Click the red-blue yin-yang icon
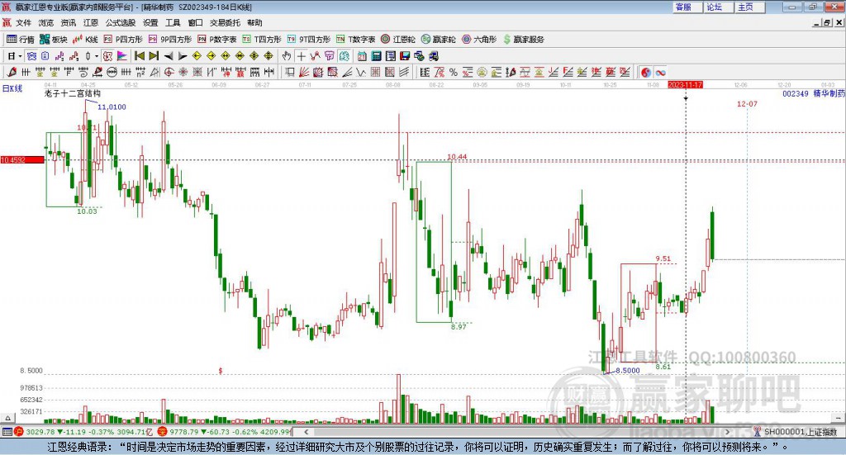This screenshot has height=455, width=846. tap(645, 72)
